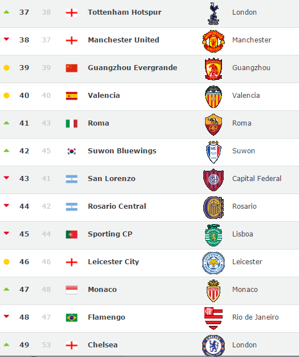299x357 pixels.
Task: Open the Chelsea team name link
Action: coord(103,345)
